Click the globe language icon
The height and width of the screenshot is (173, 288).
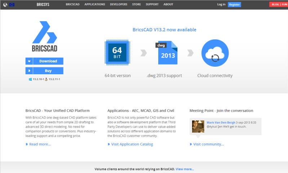(5, 5)
